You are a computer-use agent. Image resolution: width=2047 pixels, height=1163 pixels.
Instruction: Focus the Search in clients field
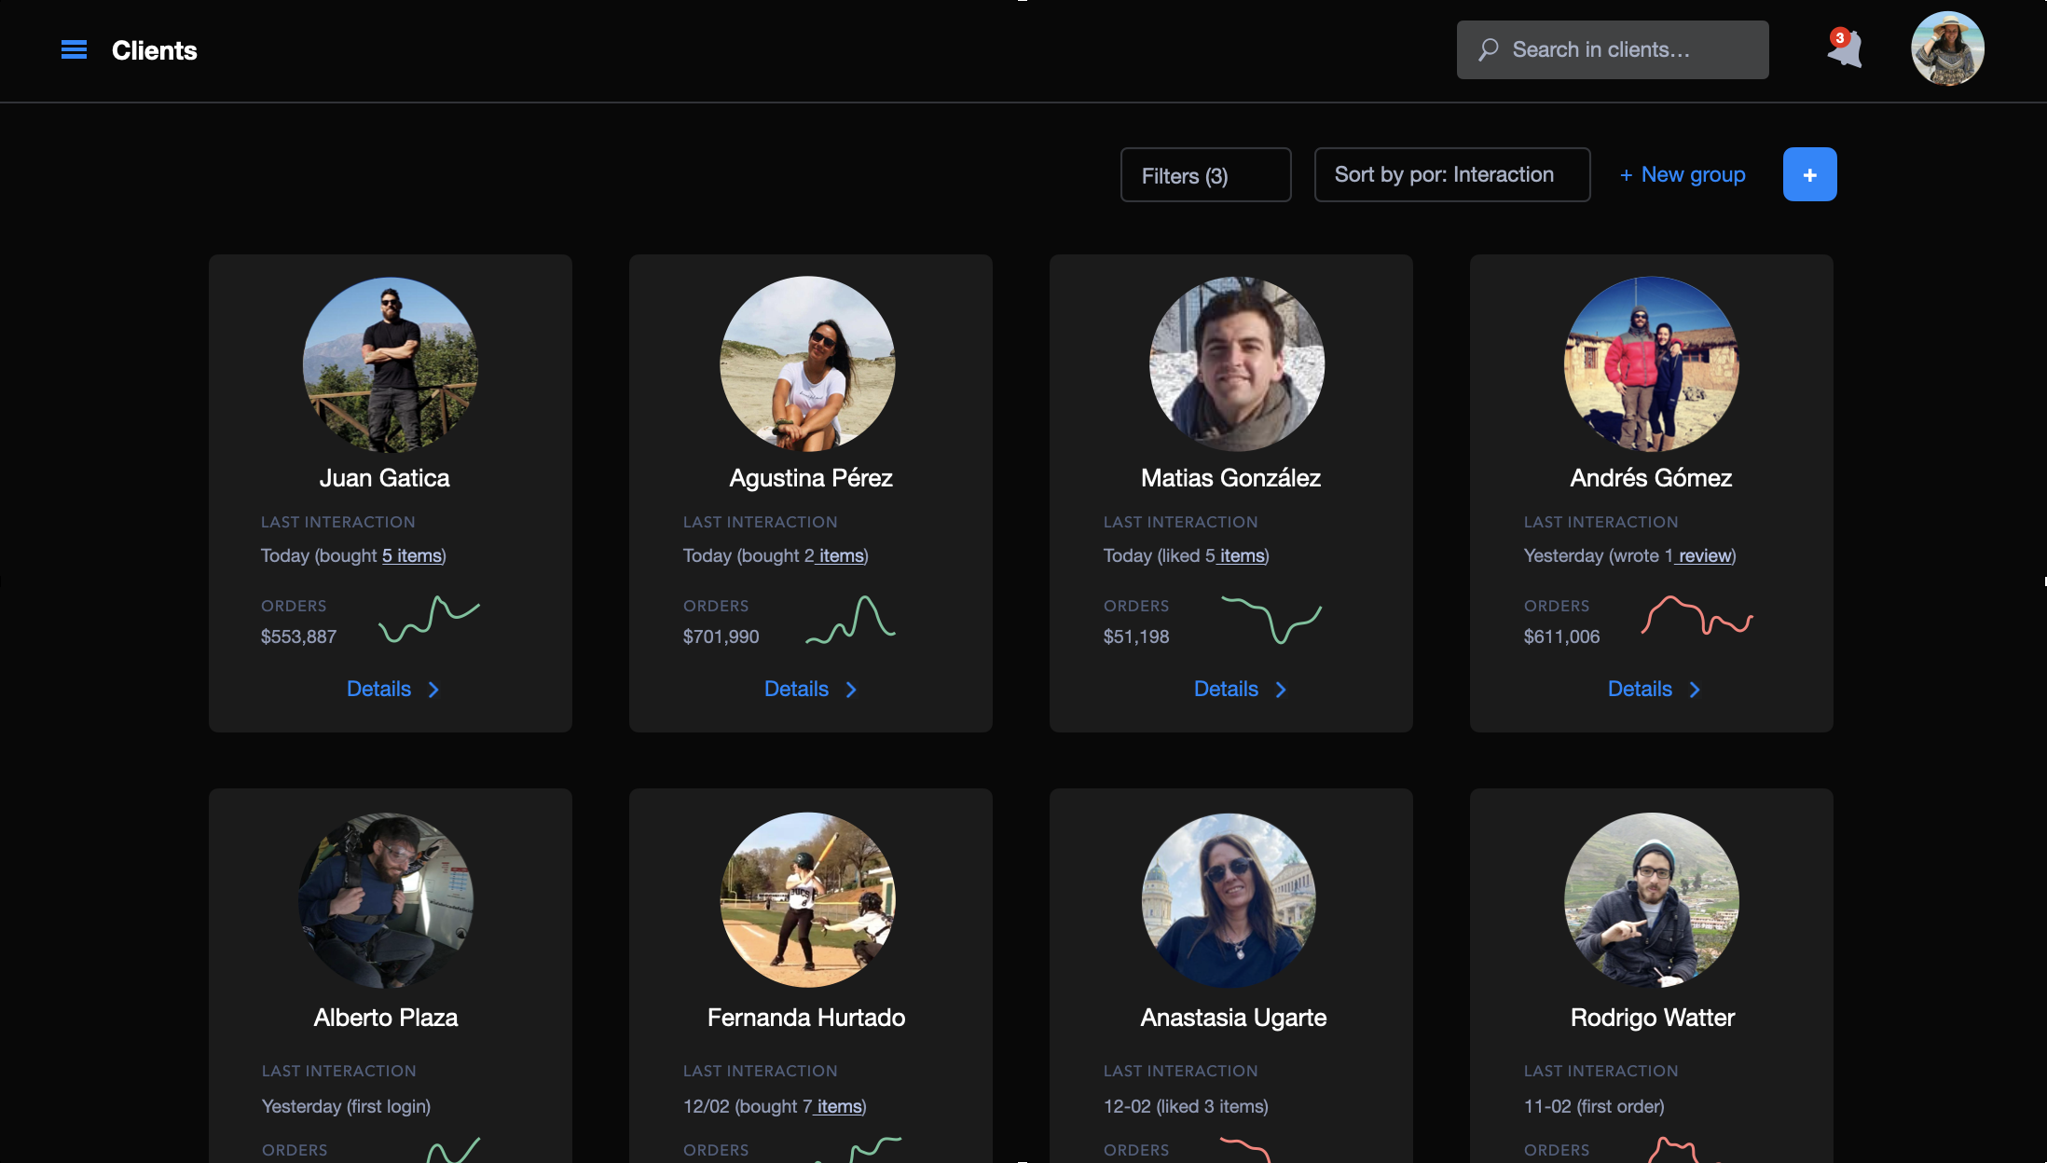pos(1612,49)
